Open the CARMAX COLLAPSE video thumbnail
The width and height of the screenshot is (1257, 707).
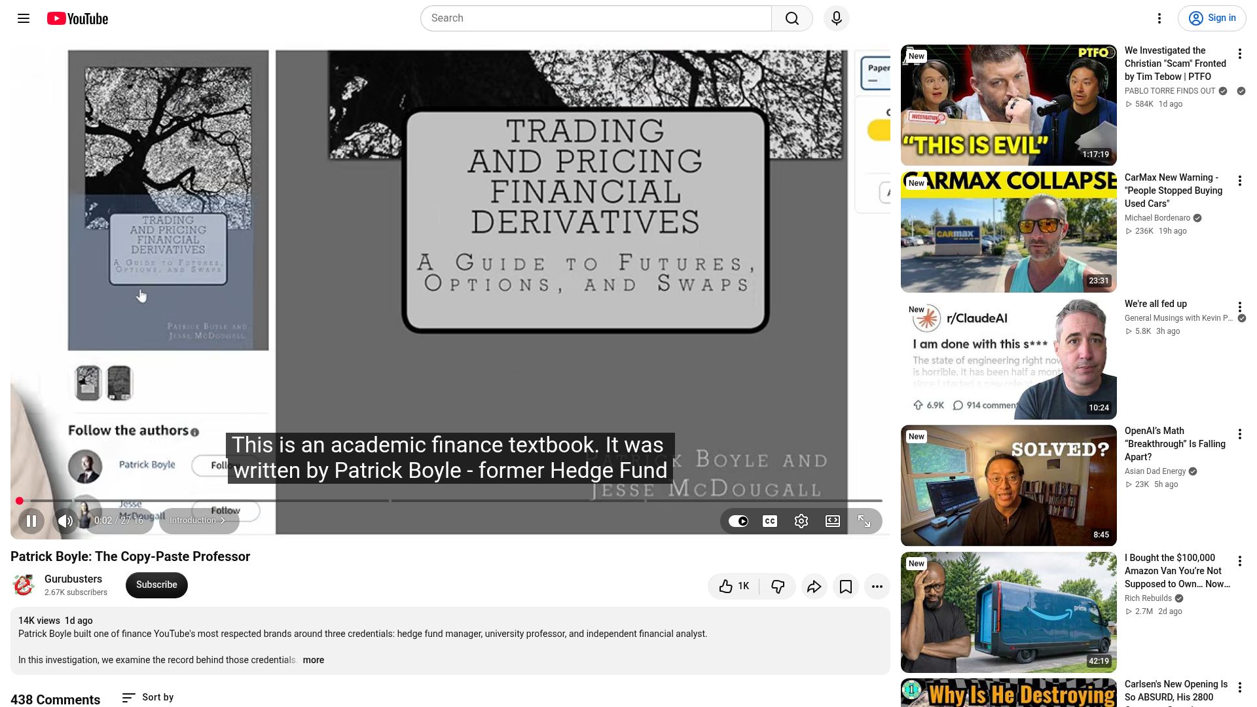[1008, 232]
